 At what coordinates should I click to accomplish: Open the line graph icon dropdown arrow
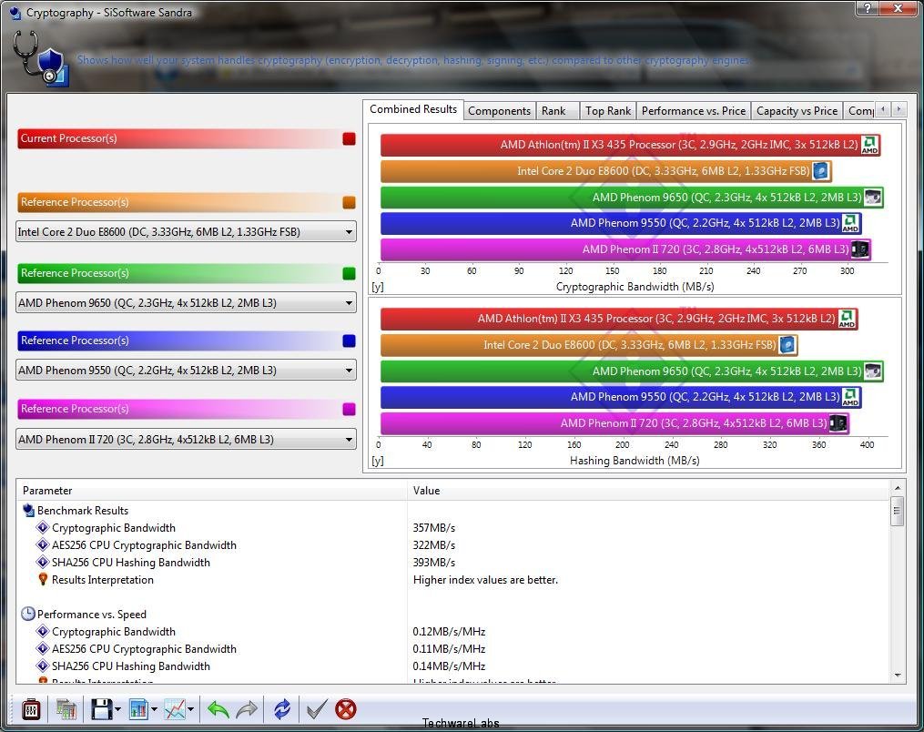(x=190, y=709)
